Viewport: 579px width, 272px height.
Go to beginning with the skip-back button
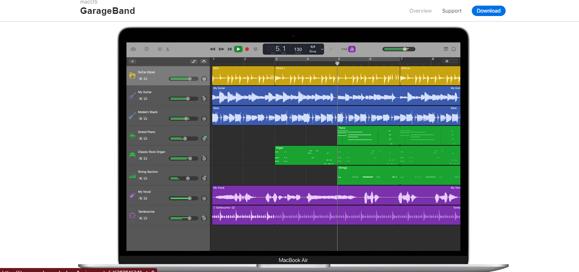pyautogui.click(x=230, y=49)
